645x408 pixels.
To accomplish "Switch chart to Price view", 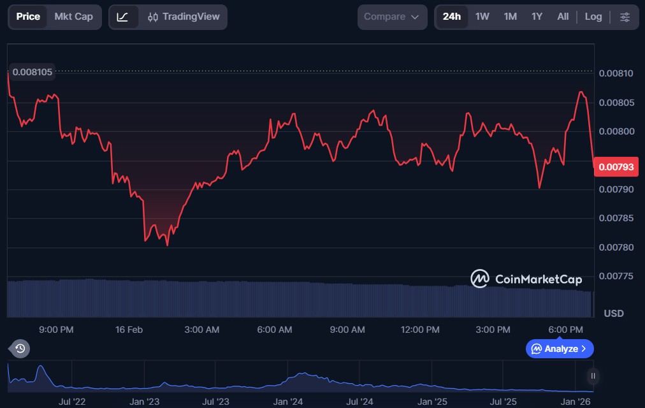I will coord(28,17).
